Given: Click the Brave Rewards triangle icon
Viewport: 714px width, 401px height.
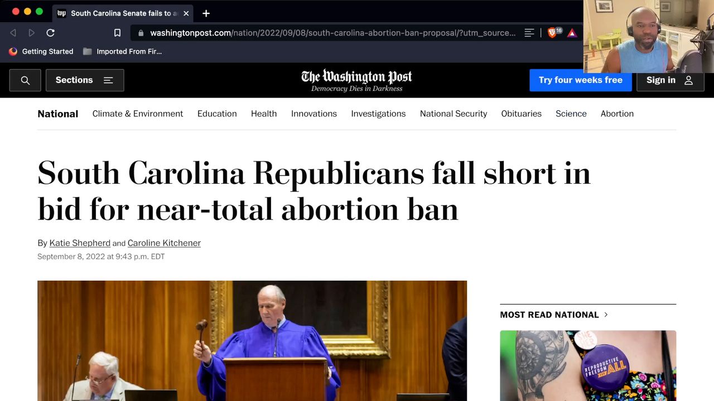Looking at the screenshot, I should click(x=572, y=33).
